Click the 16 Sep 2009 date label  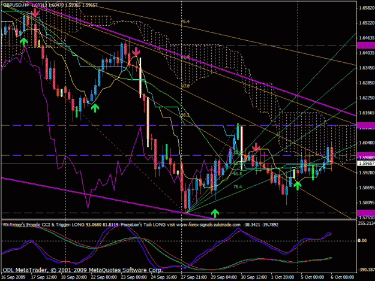point(13,277)
